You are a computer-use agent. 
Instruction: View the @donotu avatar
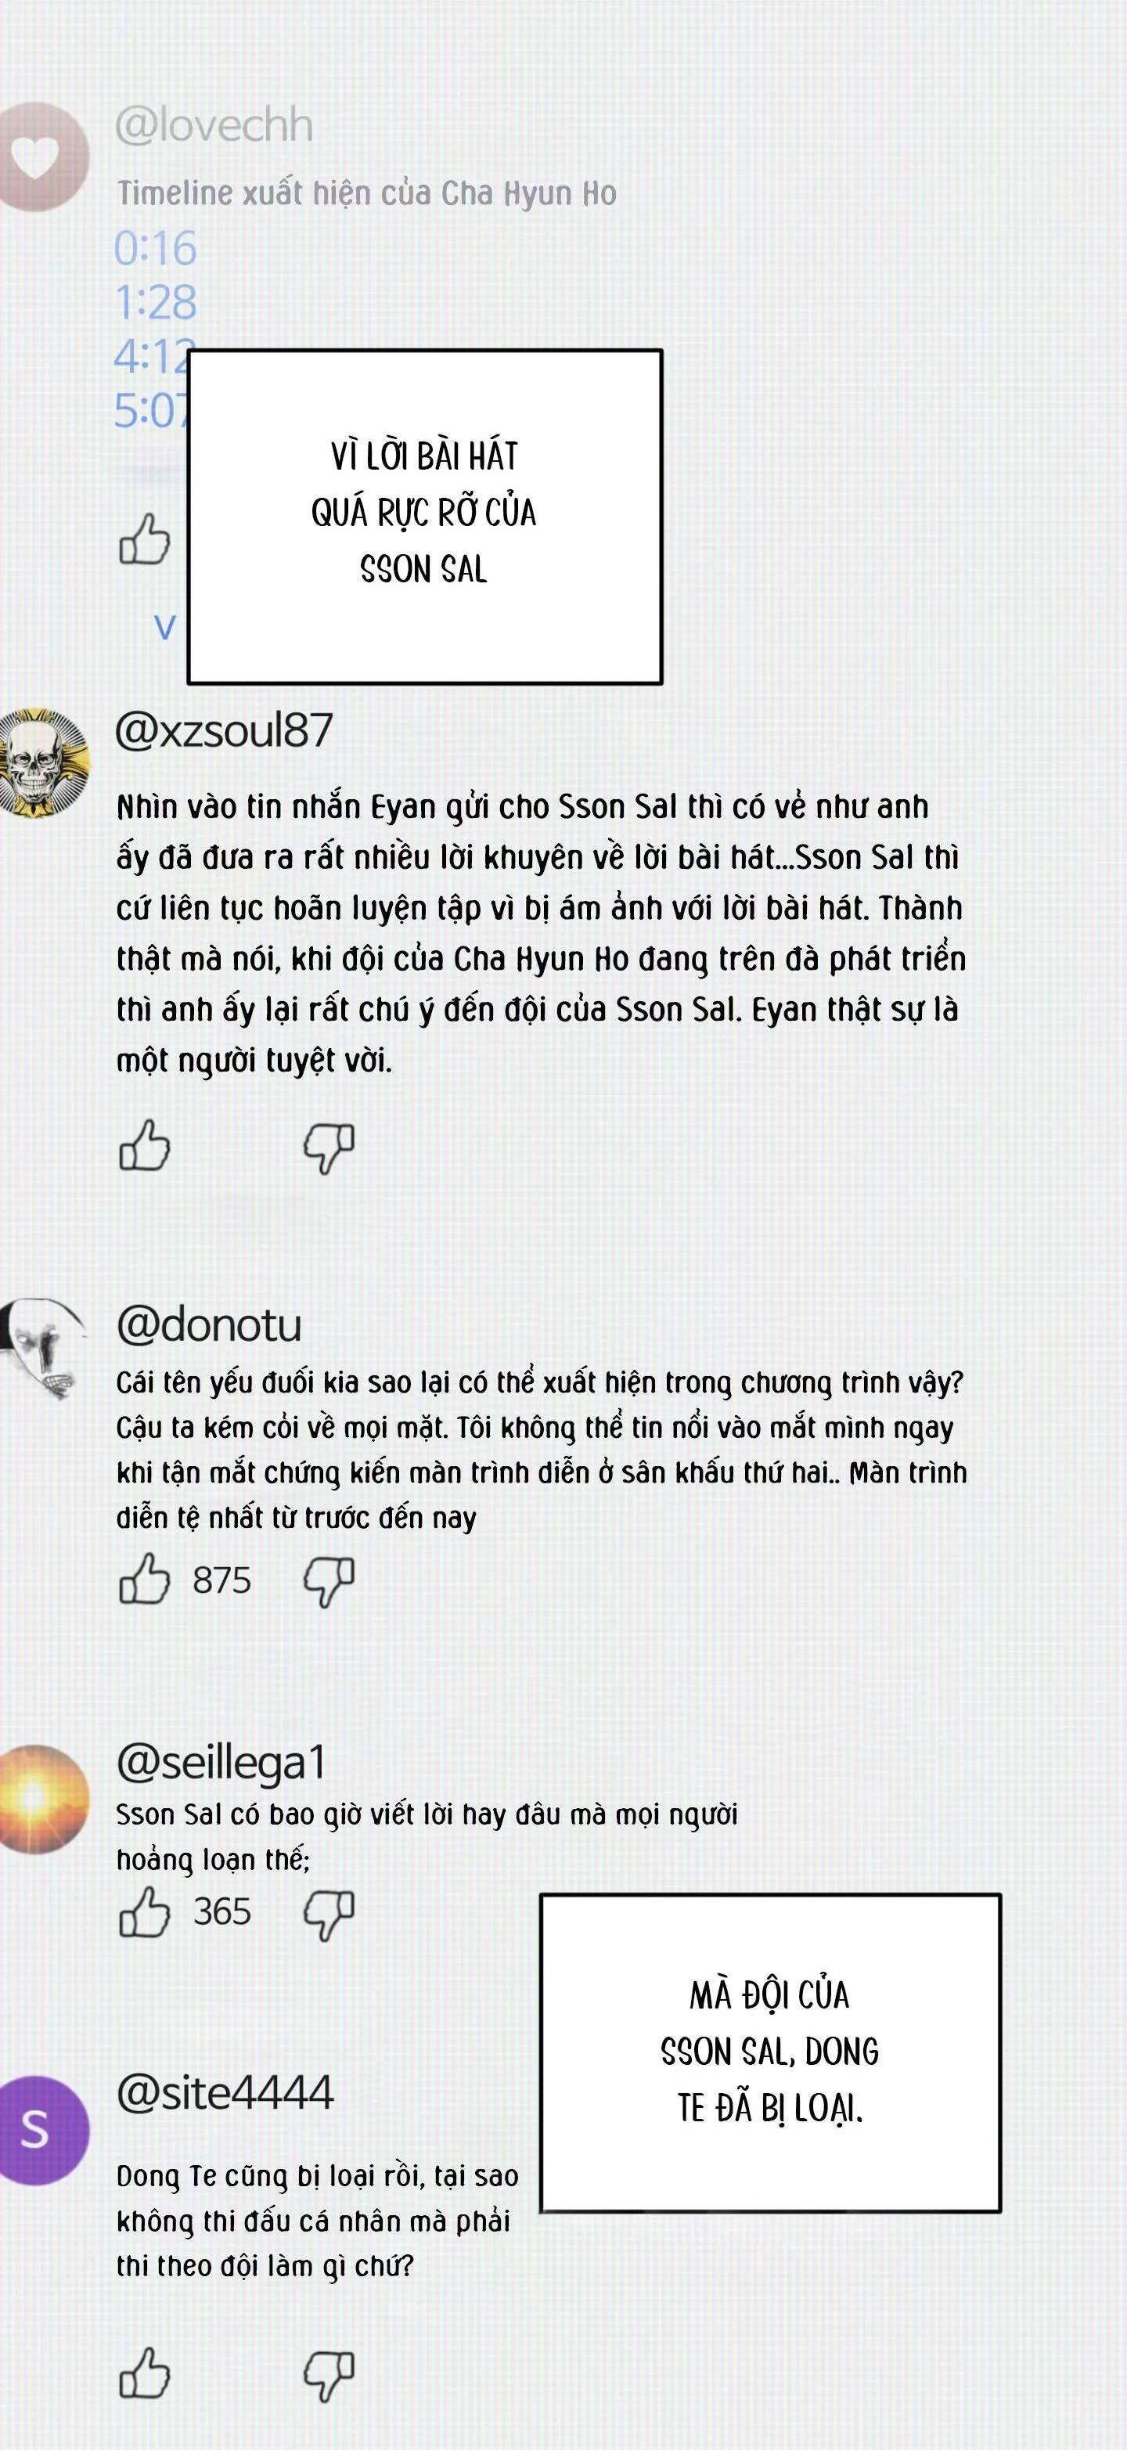pos(41,1348)
